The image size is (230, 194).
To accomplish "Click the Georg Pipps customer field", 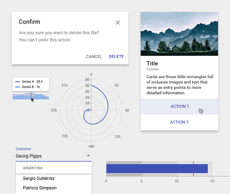I will tap(48, 156).
